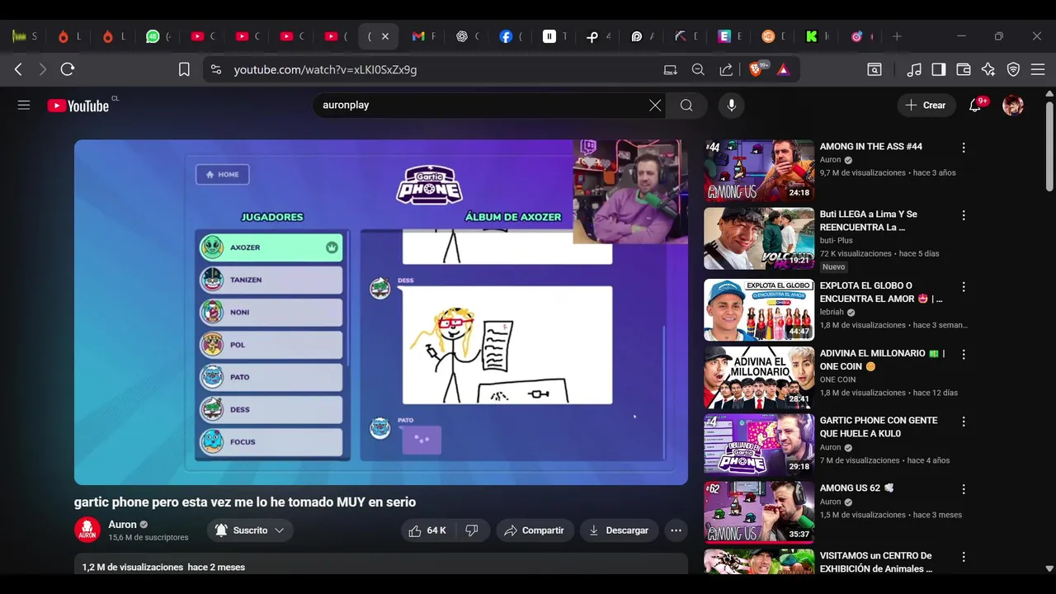Open the cast/install icon in address bar
Image resolution: width=1056 pixels, height=594 pixels.
[x=671, y=69]
